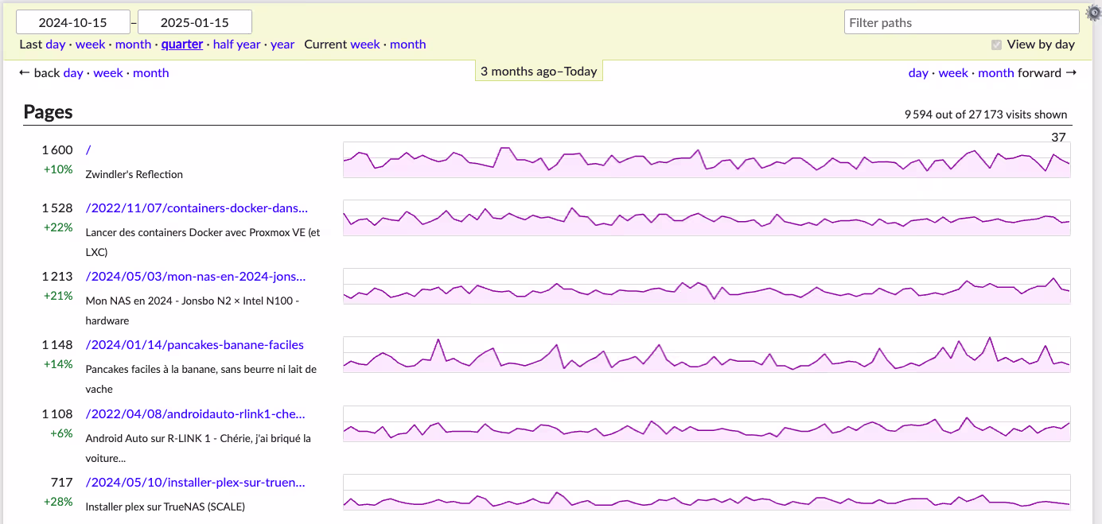The height and width of the screenshot is (524, 1102).
Task: Click the end date field 2025-01-15
Action: pyautogui.click(x=195, y=22)
